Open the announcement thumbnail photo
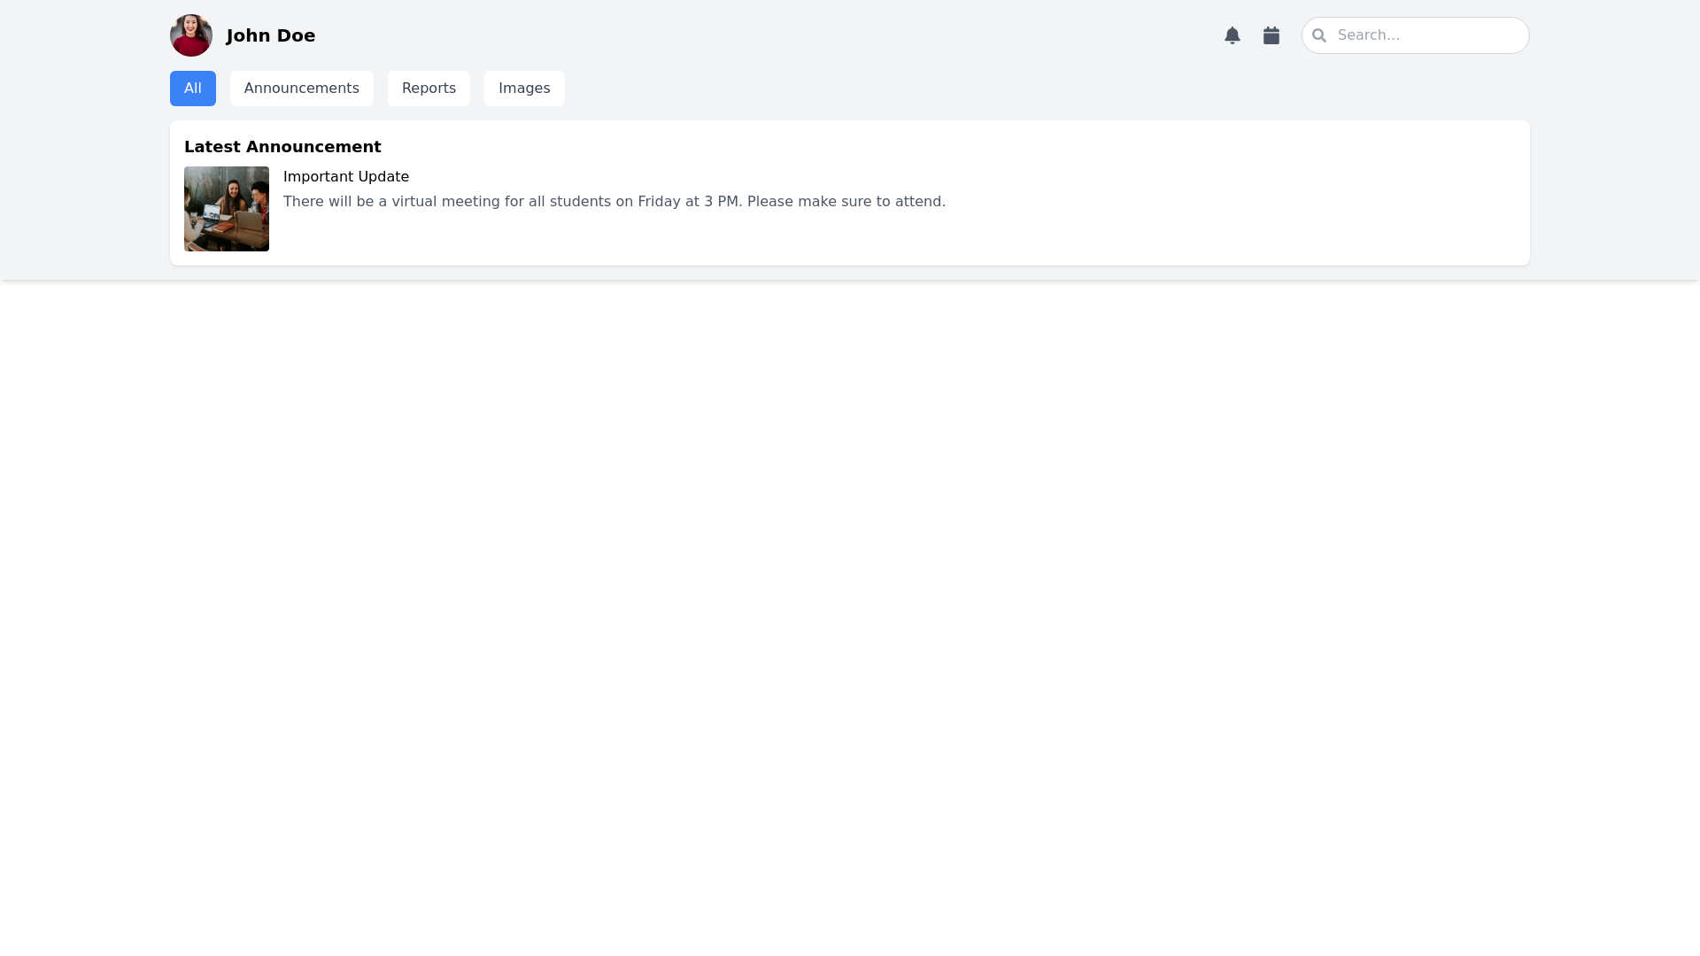This screenshot has height=956, width=1700. click(x=227, y=209)
